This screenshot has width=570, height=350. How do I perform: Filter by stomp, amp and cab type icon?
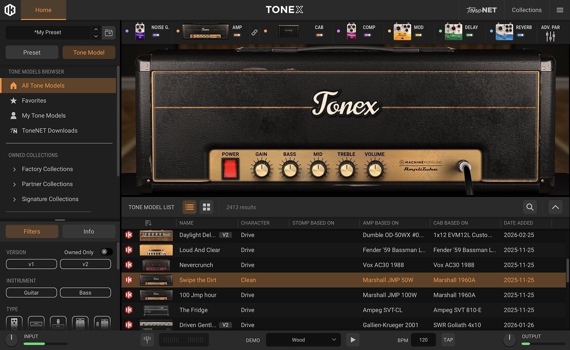[102, 323]
